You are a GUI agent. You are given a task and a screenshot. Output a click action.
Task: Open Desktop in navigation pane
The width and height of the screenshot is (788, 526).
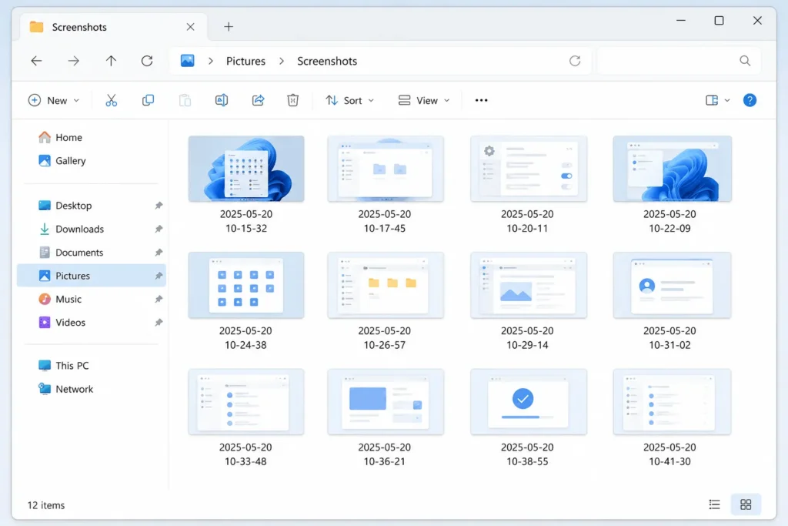92,205
